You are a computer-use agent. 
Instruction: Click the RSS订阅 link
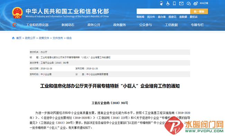204,3
